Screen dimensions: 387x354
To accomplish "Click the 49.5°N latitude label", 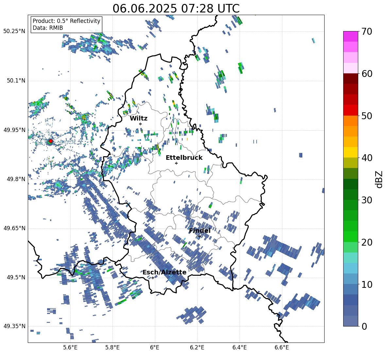I will pyautogui.click(x=16, y=278).
